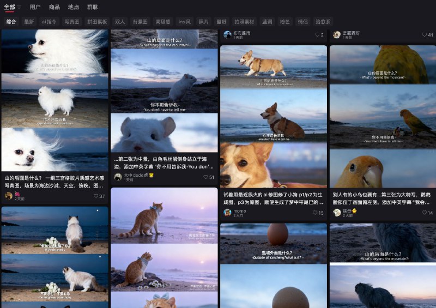The height and width of the screenshot is (308, 436).
Task: Open the 地点 tab
Action: pyautogui.click(x=74, y=8)
